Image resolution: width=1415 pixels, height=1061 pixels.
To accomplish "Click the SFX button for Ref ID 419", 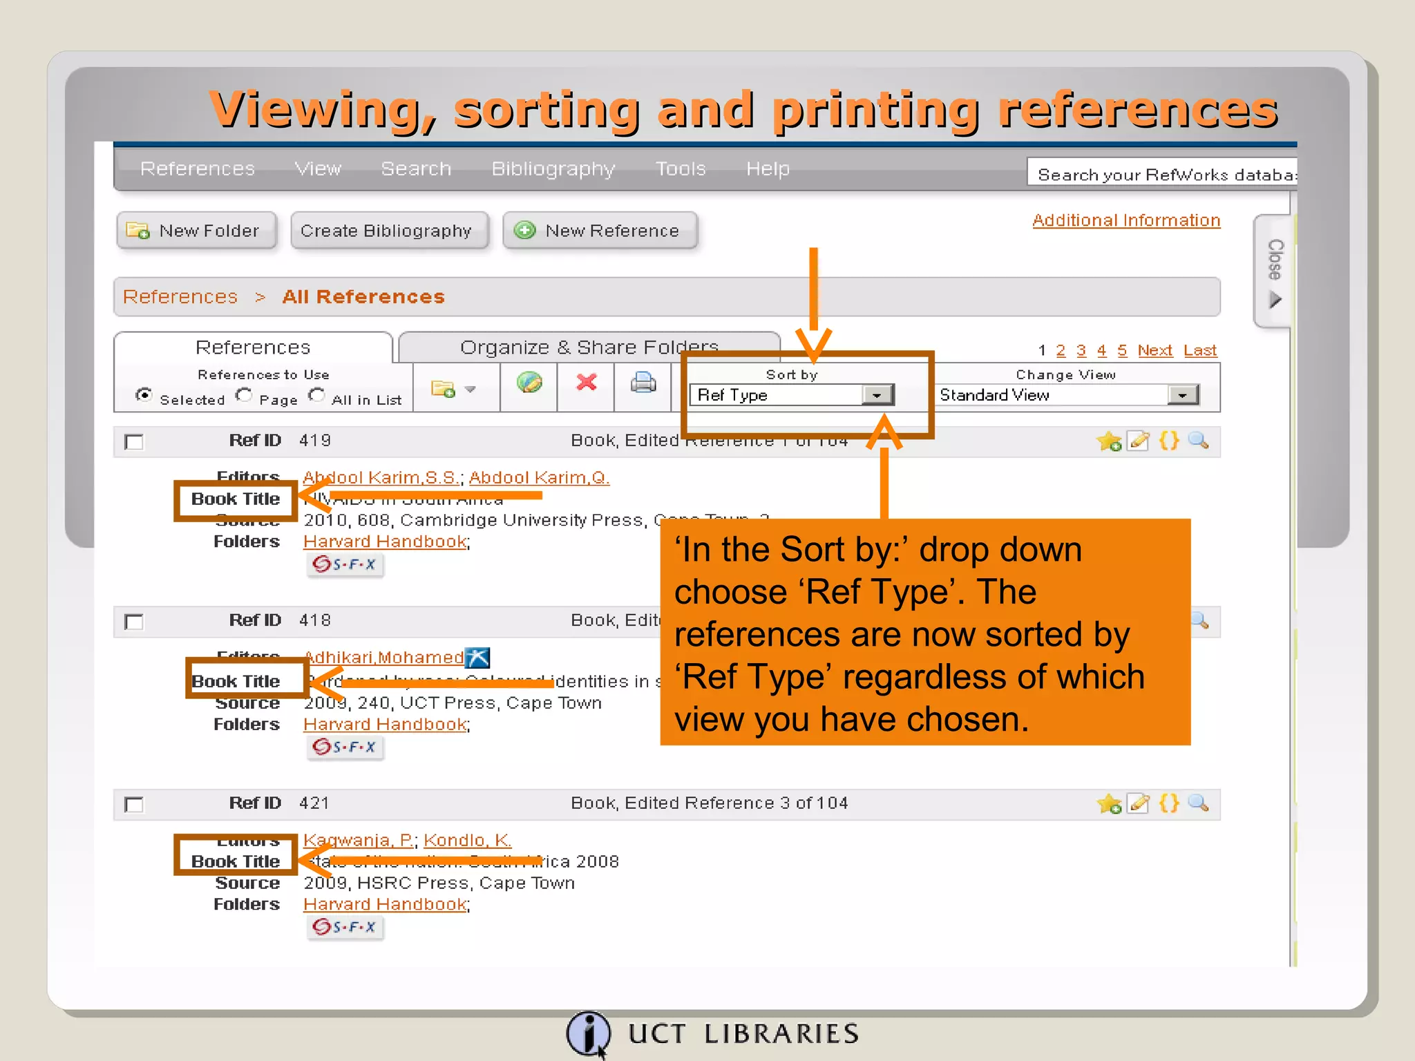I will click(345, 565).
